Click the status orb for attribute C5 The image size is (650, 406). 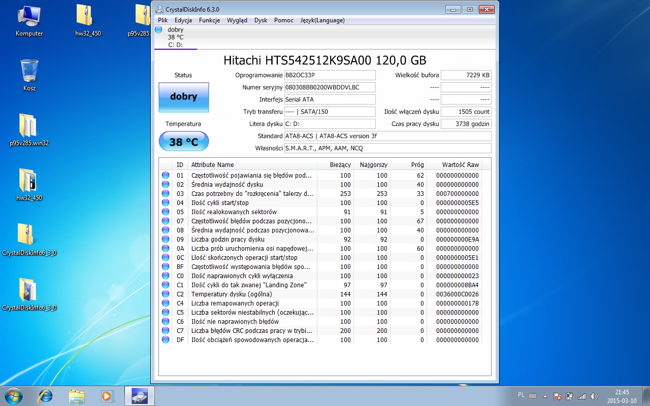click(166, 312)
